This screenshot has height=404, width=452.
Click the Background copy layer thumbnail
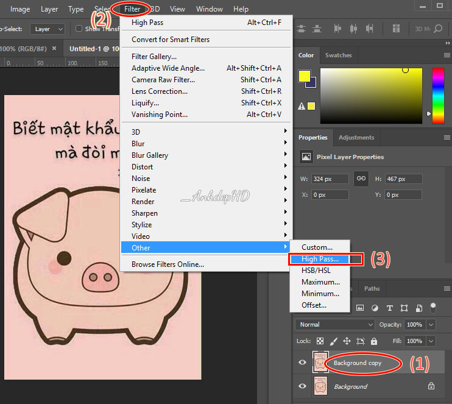point(320,362)
